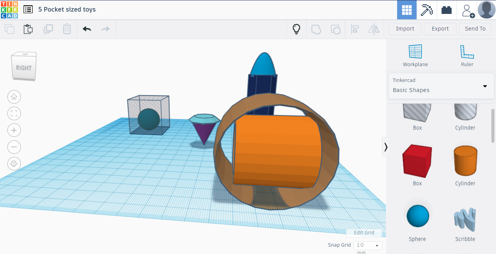Delete the selected shape

[67, 29]
